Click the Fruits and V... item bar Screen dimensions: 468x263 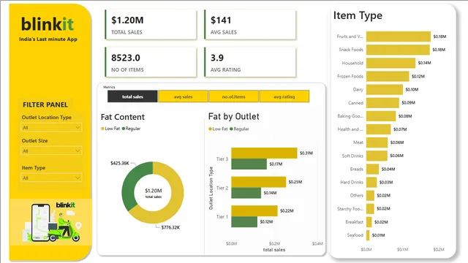[399, 37]
